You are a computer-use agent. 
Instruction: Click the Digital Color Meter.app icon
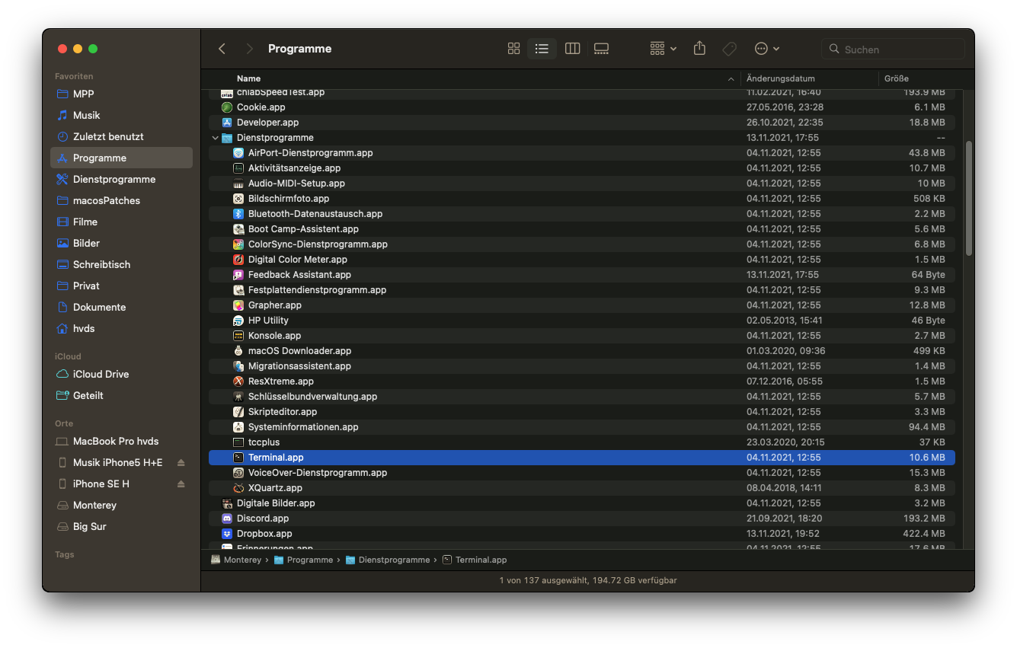click(x=238, y=260)
